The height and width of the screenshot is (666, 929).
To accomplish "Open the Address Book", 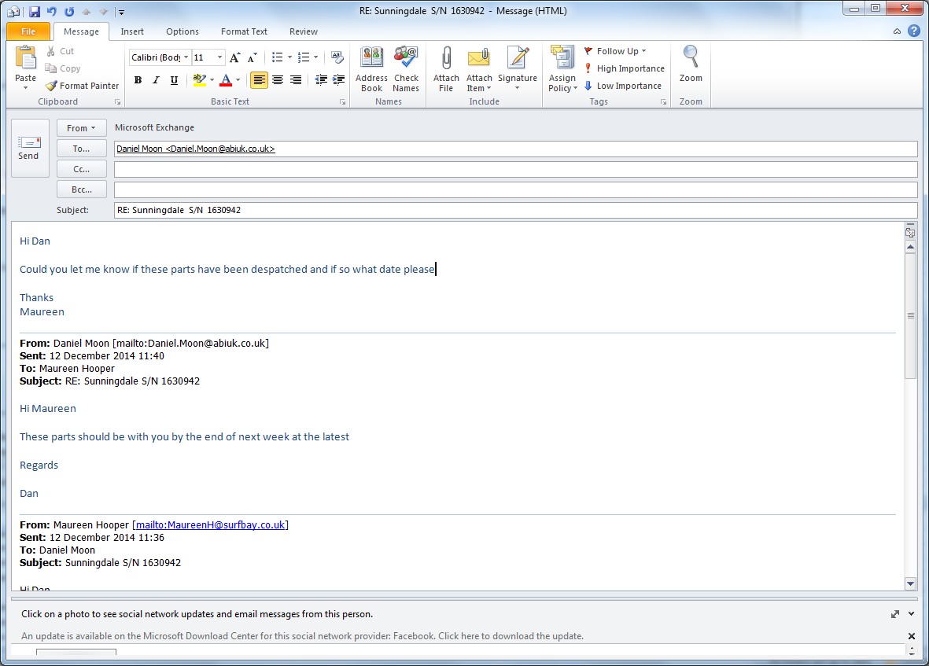I will [x=371, y=61].
